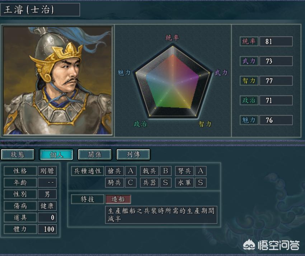305x256 pixels.
Task: Open the 列傳 biography tab
Action: [x=133, y=154]
